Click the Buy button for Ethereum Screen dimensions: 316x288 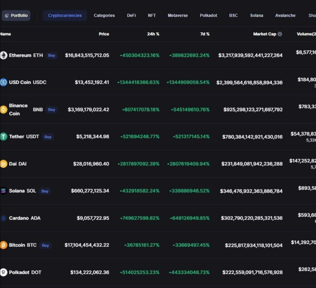click(x=52, y=55)
